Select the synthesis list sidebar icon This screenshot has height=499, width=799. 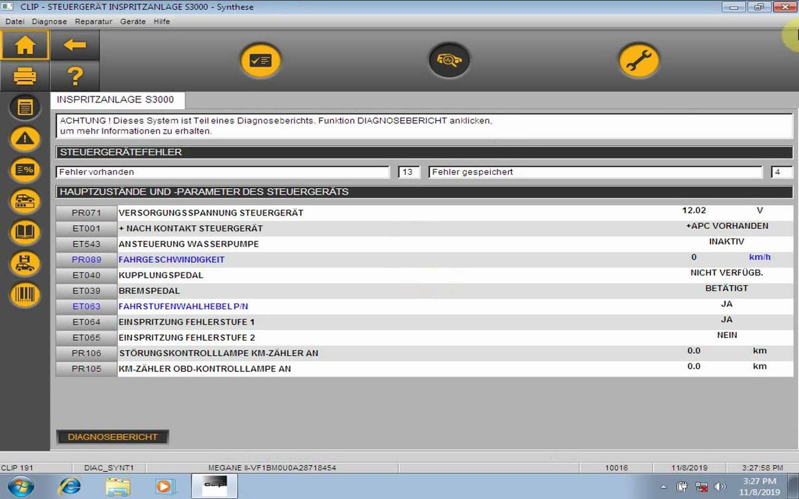pos(25,107)
